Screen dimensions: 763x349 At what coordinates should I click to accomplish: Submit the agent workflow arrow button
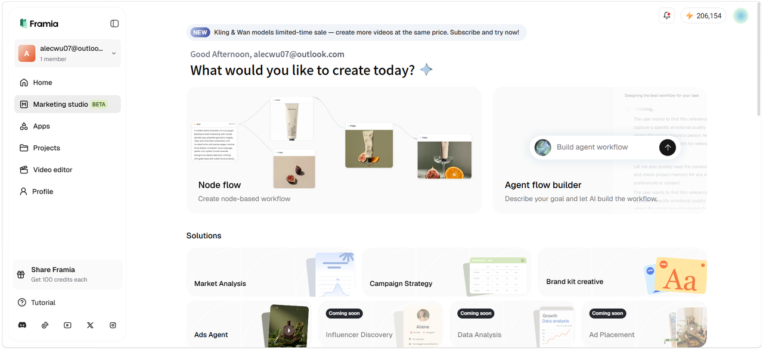tap(667, 147)
